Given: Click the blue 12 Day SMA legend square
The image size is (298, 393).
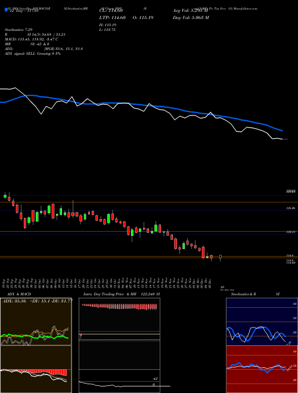Looking at the screenshot, I should (6, 10).
